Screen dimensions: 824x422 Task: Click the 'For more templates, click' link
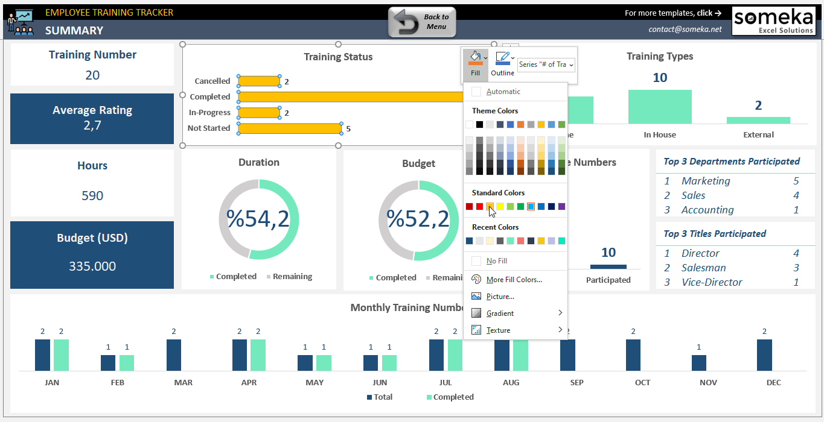pyautogui.click(x=672, y=13)
